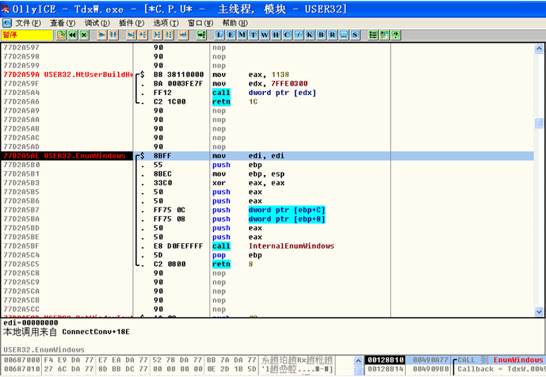This screenshot has width=546, height=377.
Task: Open the Threads window with T icon
Action: point(253,35)
